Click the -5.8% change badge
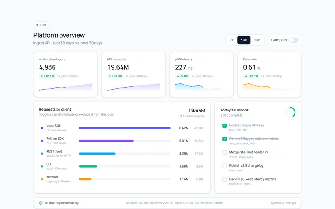Screen dimensions: 335x209 pos(183,76)
